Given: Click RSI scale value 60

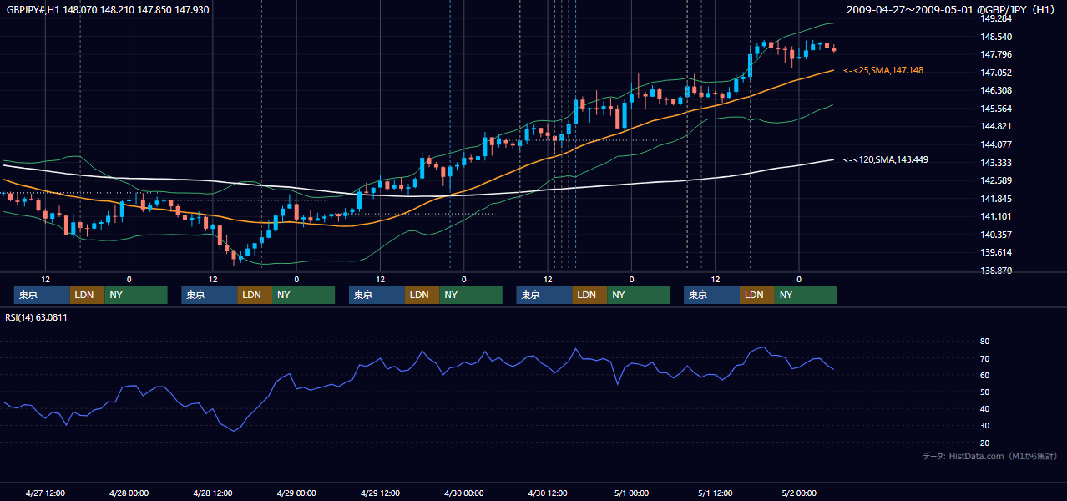Looking at the screenshot, I should coord(985,375).
